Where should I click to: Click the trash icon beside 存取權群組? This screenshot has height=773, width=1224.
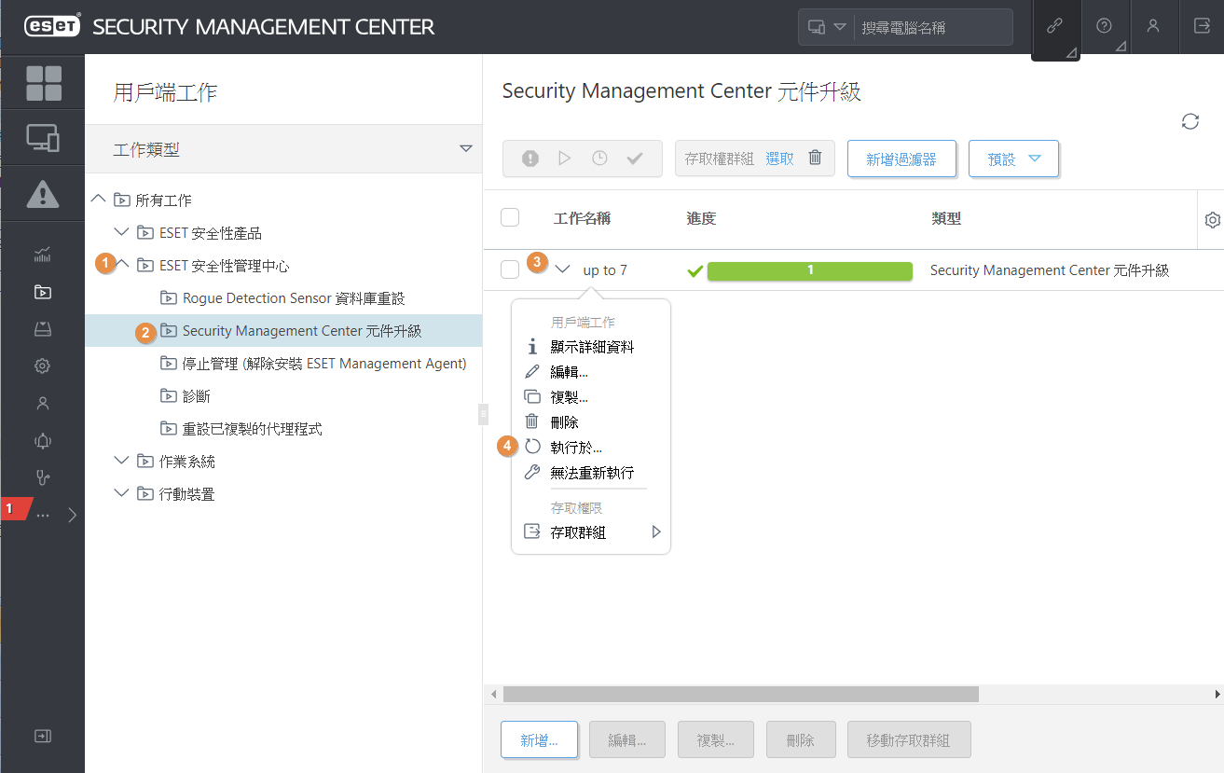[x=815, y=159]
